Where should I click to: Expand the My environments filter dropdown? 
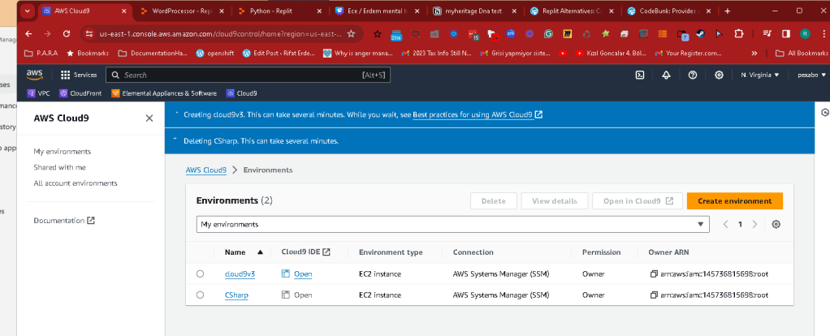452,224
